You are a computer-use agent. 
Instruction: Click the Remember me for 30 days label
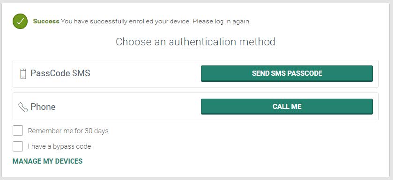(x=68, y=131)
